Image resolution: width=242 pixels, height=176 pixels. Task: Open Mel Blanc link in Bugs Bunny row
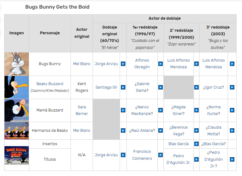(82, 64)
